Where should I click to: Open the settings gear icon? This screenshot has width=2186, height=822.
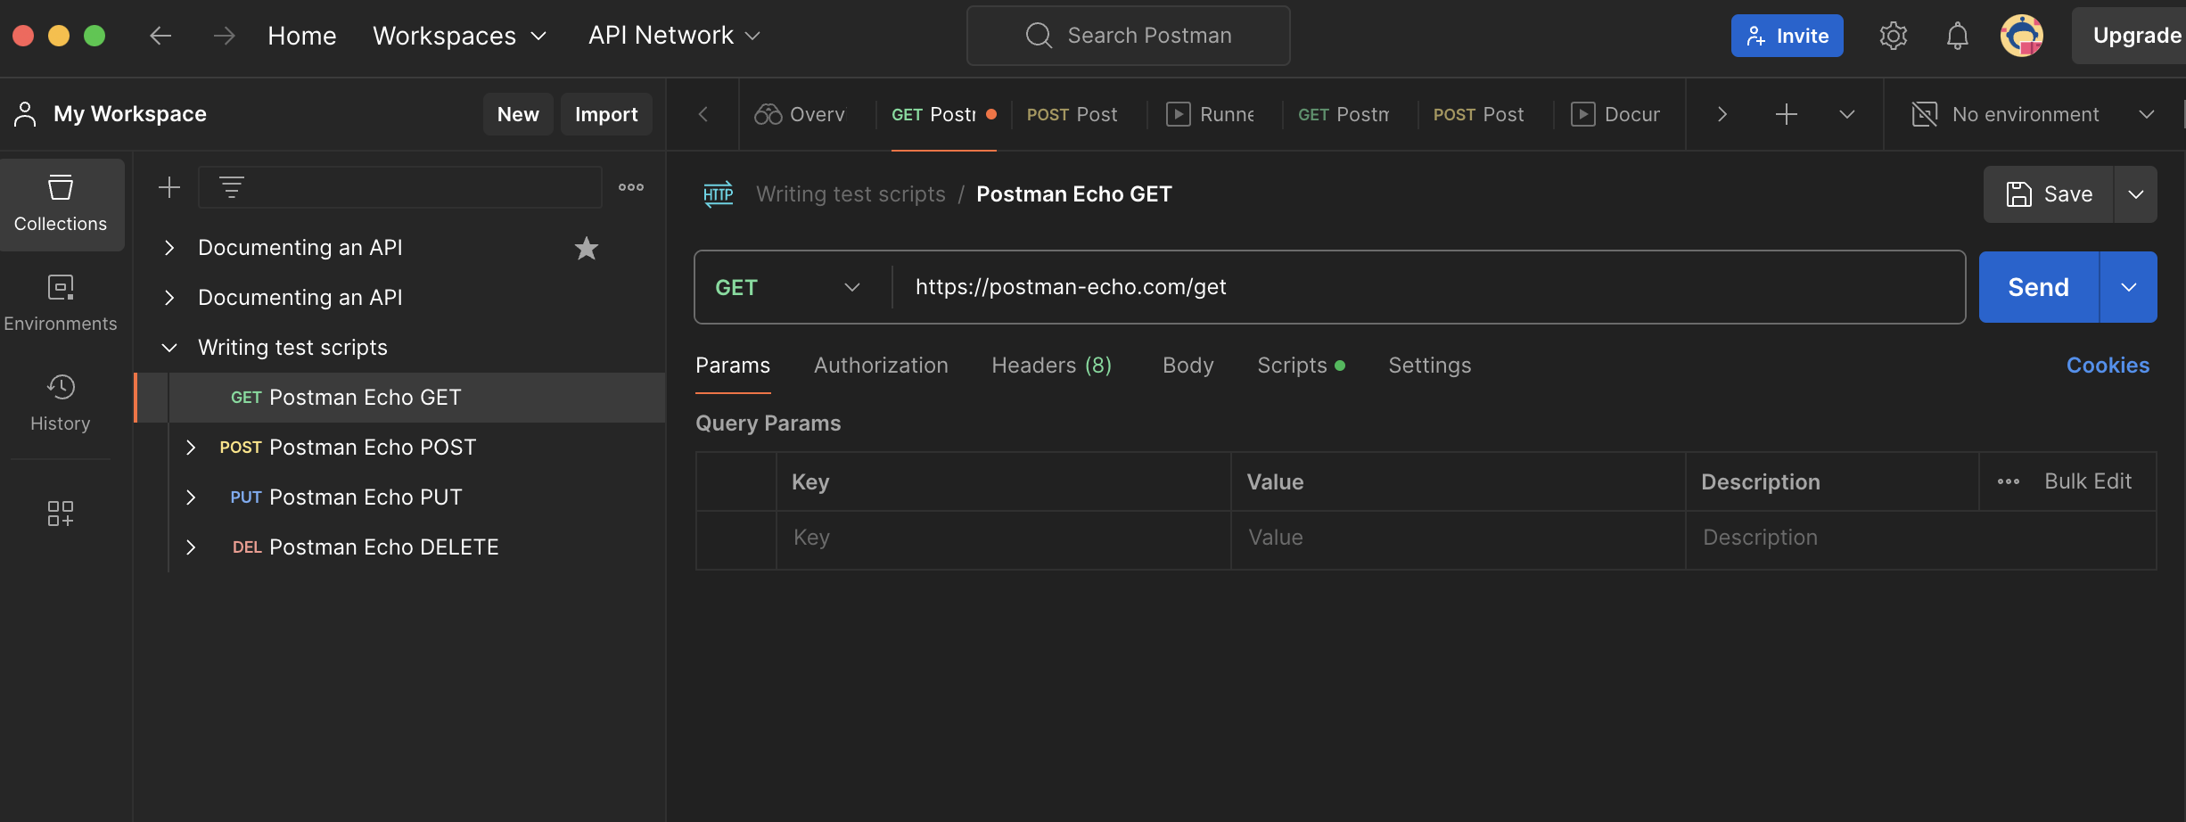(x=1893, y=36)
